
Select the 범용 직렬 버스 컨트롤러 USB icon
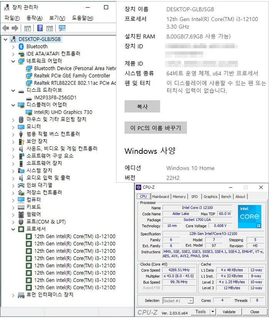21,134
